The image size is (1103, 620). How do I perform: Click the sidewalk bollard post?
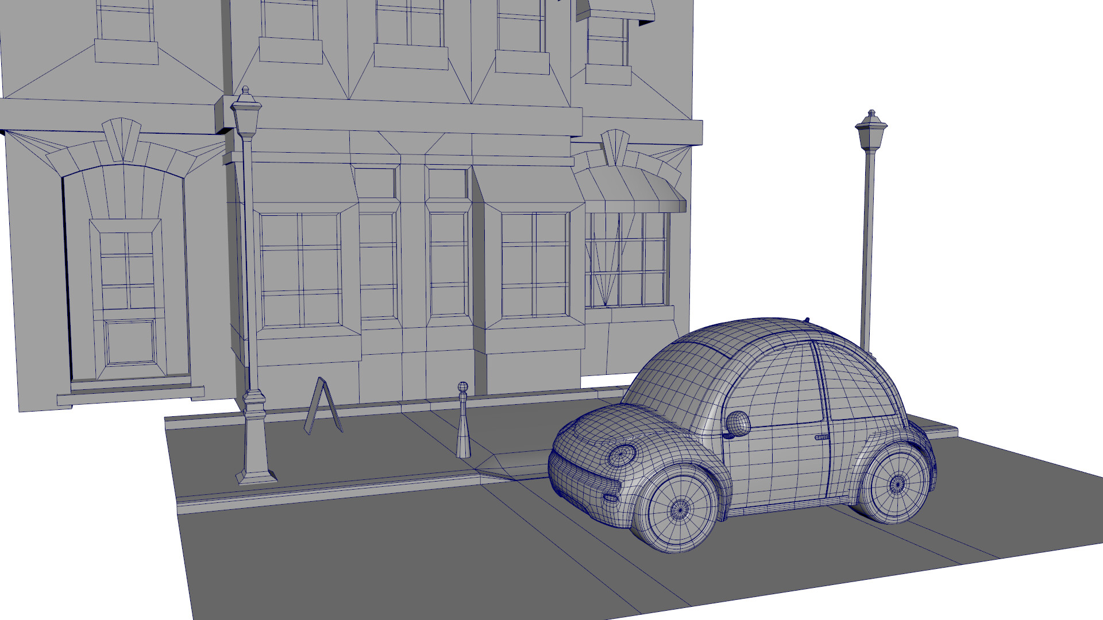click(x=463, y=425)
